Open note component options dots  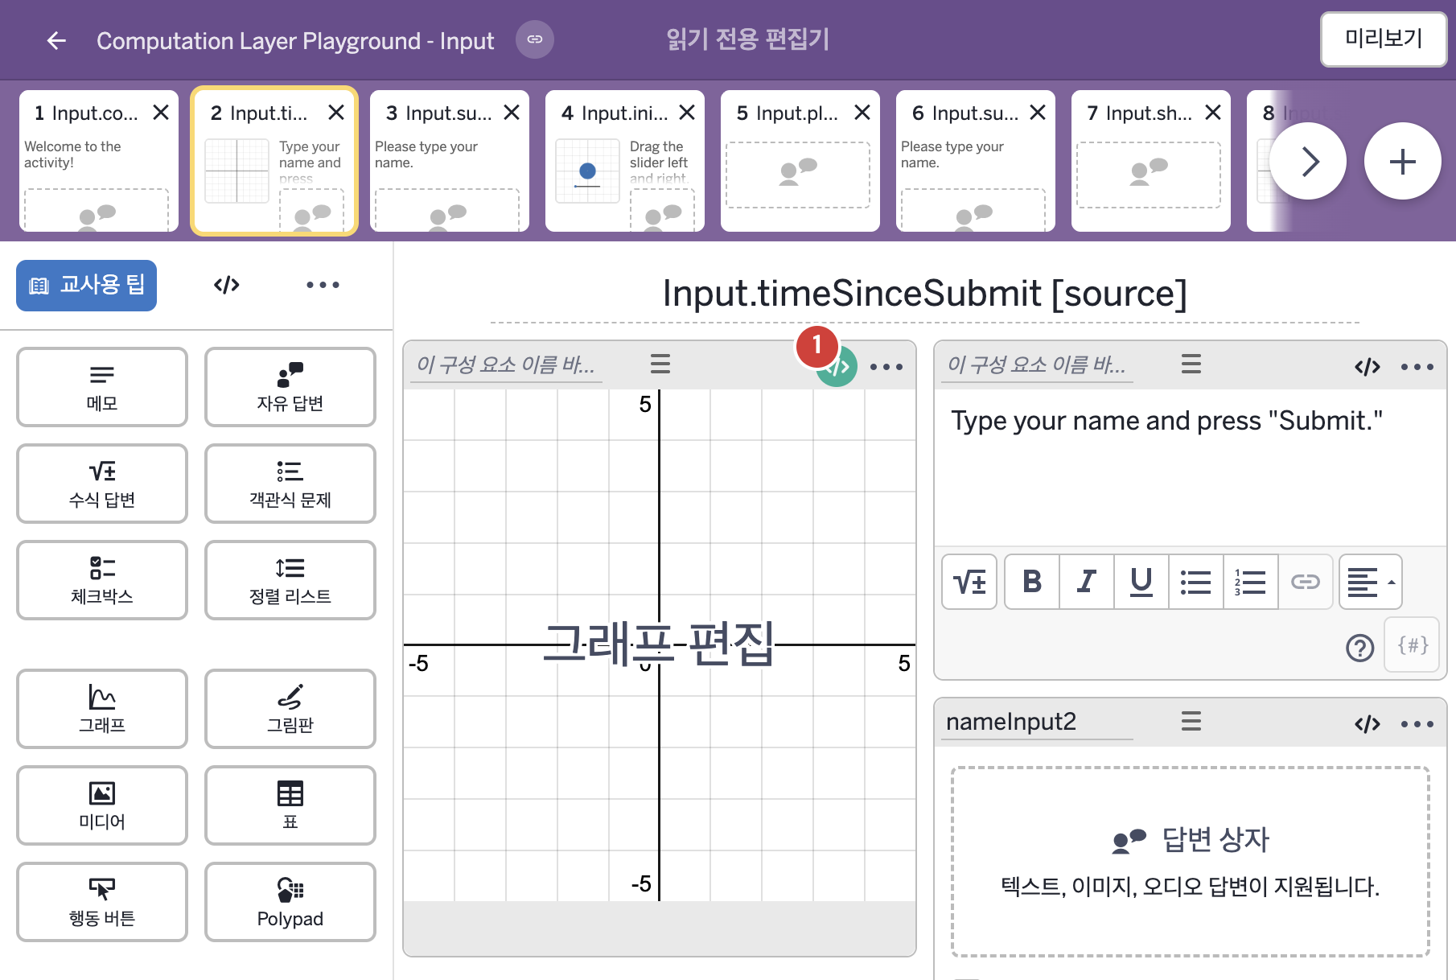coord(1417,367)
